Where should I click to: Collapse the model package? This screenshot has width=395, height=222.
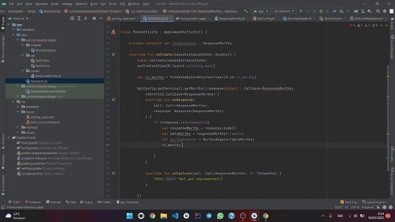tap(23, 71)
